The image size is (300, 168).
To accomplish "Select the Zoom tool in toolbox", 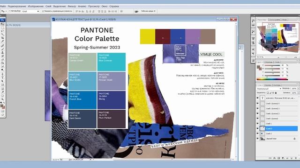I will click(2, 99).
